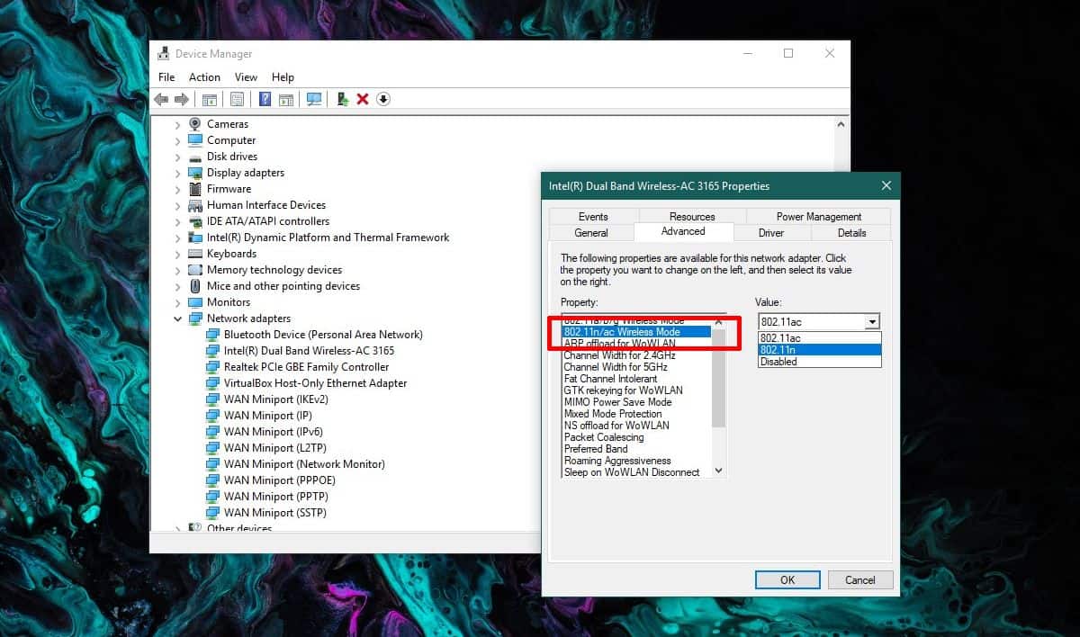The height and width of the screenshot is (637, 1080).
Task: Click the Uninstall device red X icon
Action: pyautogui.click(x=363, y=99)
